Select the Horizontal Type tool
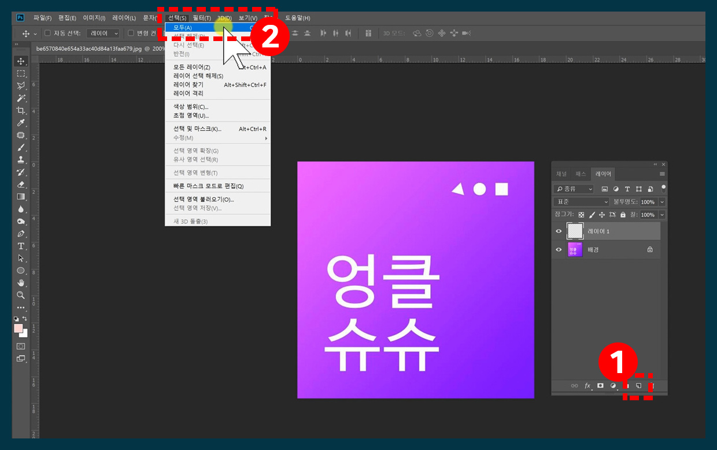The width and height of the screenshot is (717, 450). pyautogui.click(x=21, y=246)
